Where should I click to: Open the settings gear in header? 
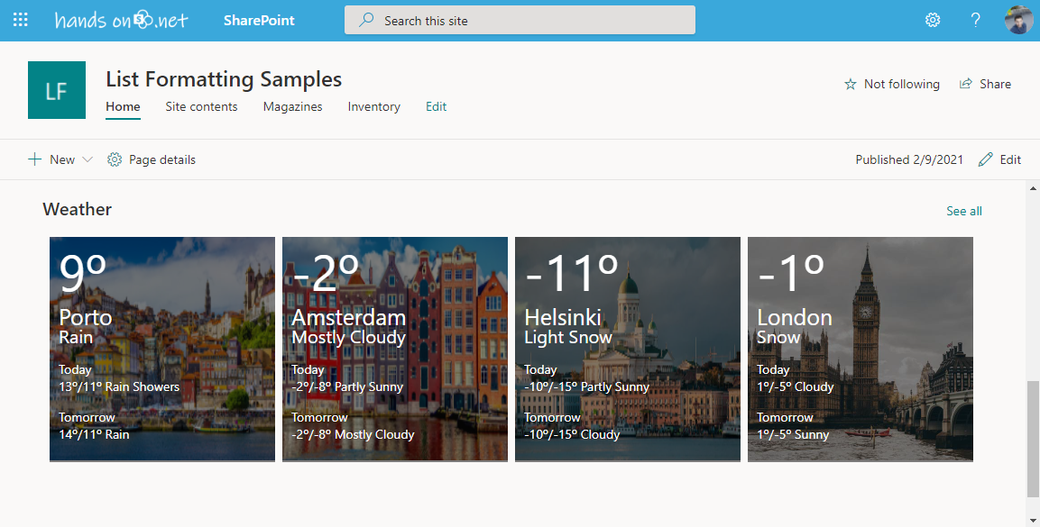coord(933,20)
